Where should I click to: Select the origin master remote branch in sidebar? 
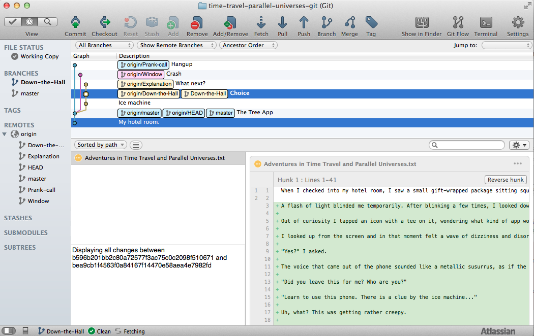pos(33,179)
